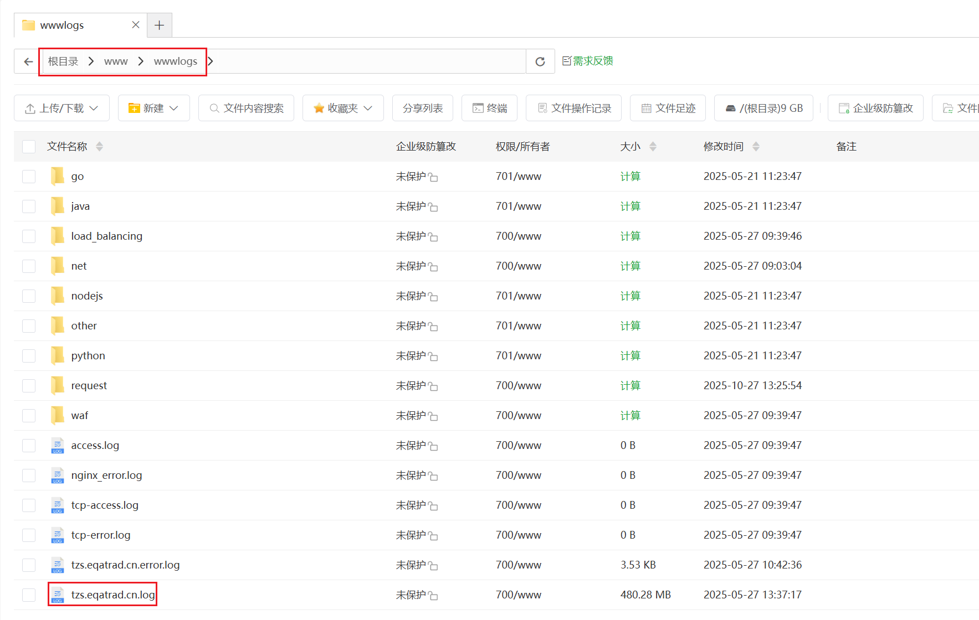Open the new tab plus icon
This screenshot has width=979, height=620.
click(159, 25)
